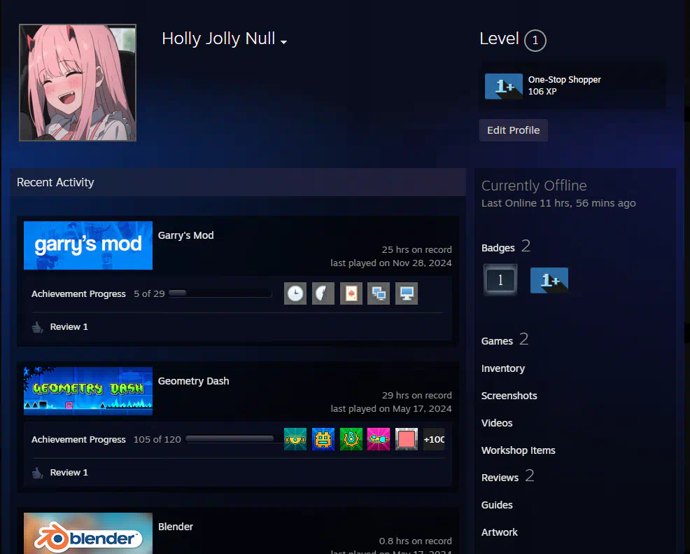The height and width of the screenshot is (554, 690).
Task: Click the level 1 badge under Badges
Action: click(x=500, y=279)
